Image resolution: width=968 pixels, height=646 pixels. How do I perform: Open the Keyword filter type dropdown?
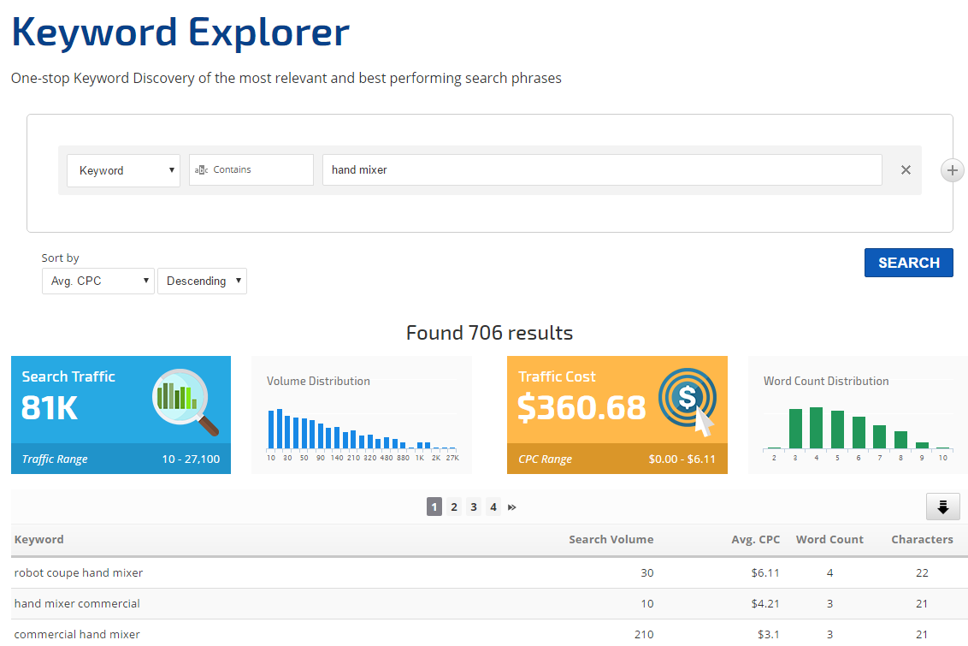[x=123, y=170]
